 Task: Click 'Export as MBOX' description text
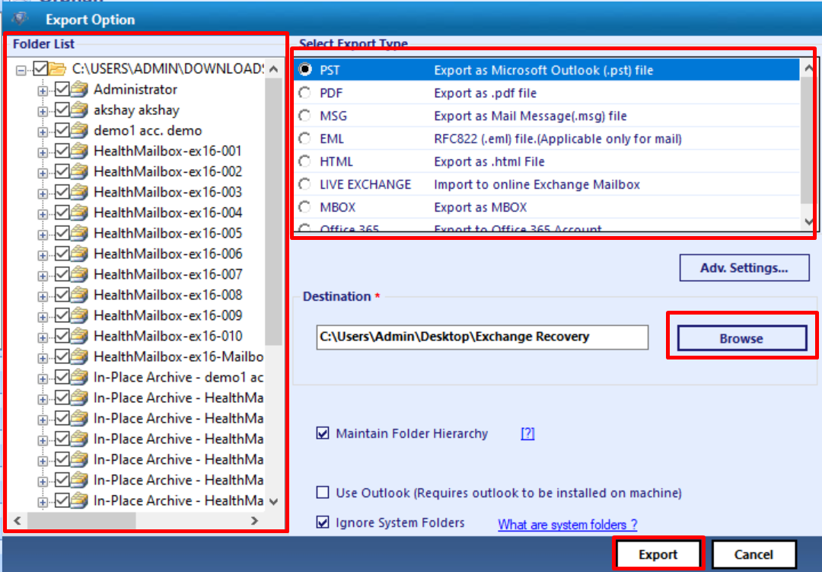click(480, 207)
